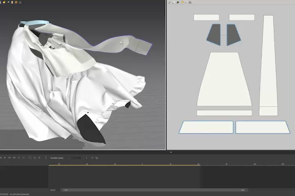295x196 pixels.
Task: Select the top-left small rectangle pattern
Action: point(206,17)
